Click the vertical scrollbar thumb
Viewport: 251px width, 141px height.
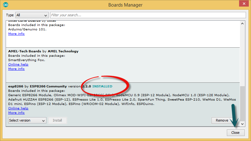(242, 104)
